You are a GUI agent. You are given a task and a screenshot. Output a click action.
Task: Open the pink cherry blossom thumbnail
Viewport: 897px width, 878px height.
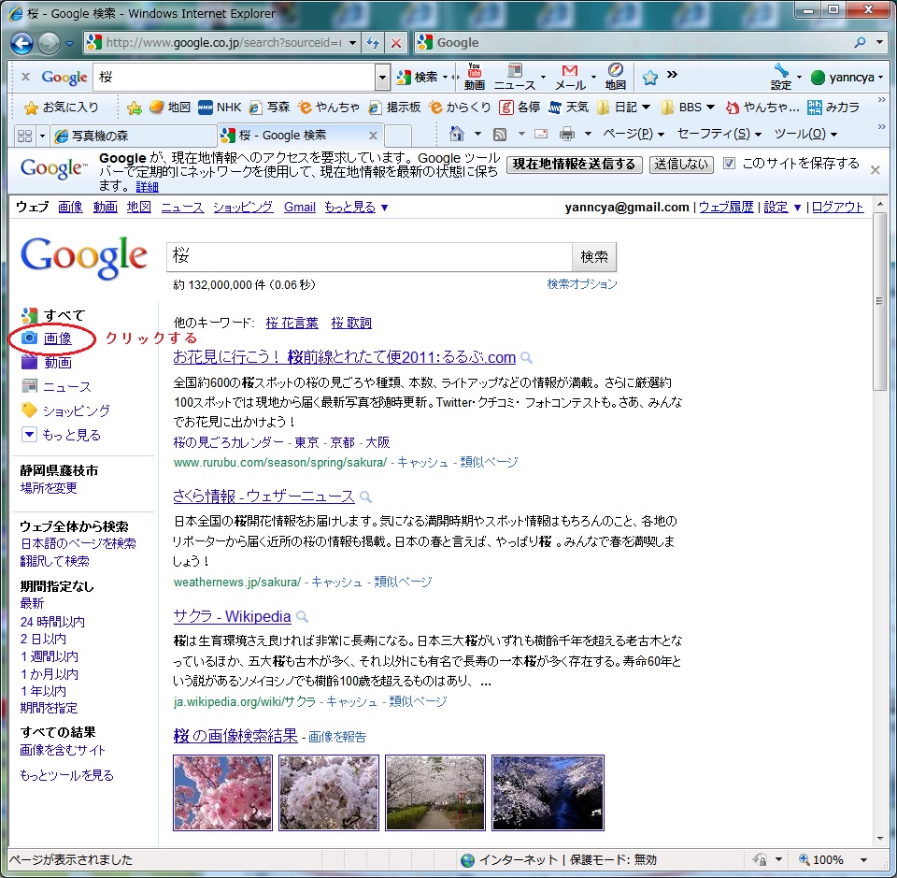(222, 793)
